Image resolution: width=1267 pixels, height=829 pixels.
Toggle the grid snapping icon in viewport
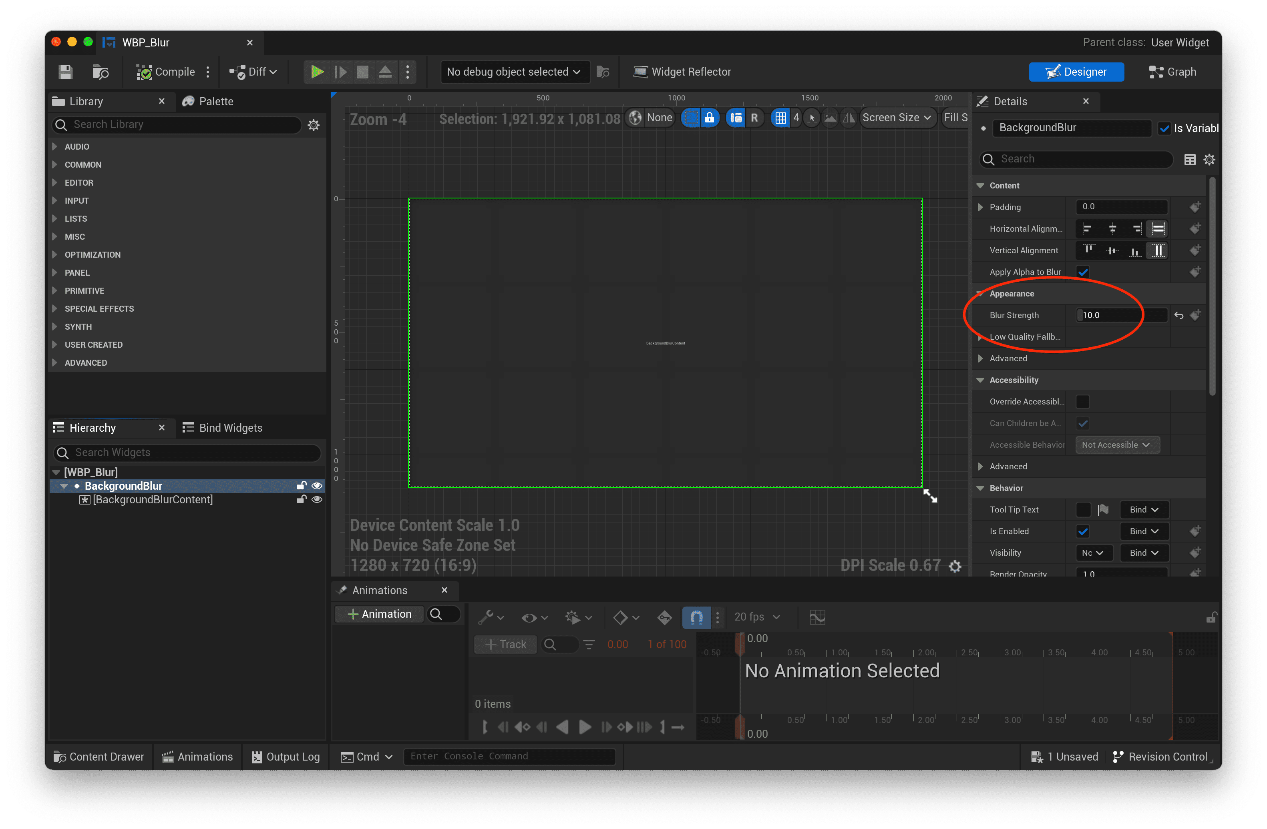pyautogui.click(x=780, y=118)
